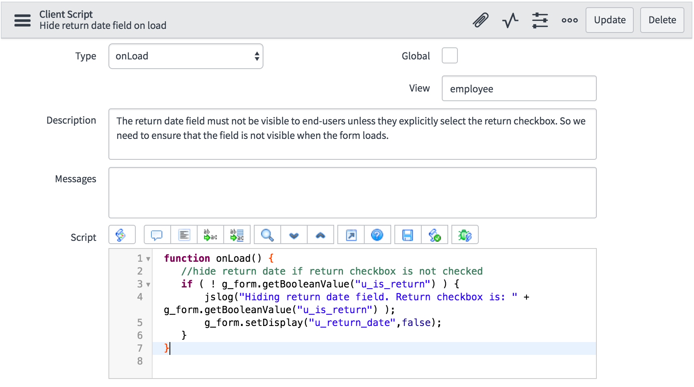Open script debugger bug icon
Image resolution: width=694 pixels, height=387 pixels.
(465, 235)
